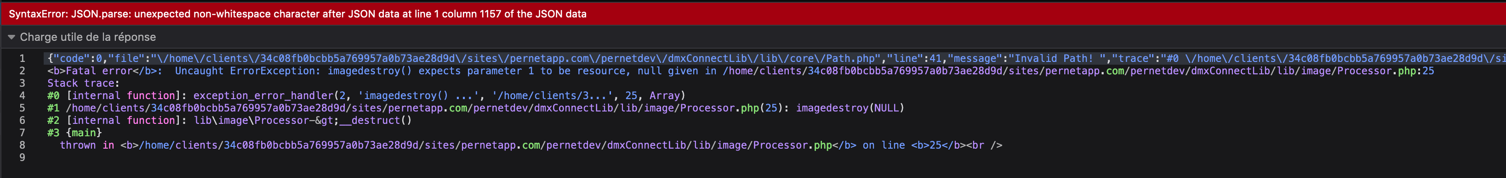This screenshot has width=1506, height=178.
Task: Click the Charge utile de la réponse heading
Action: pos(88,37)
